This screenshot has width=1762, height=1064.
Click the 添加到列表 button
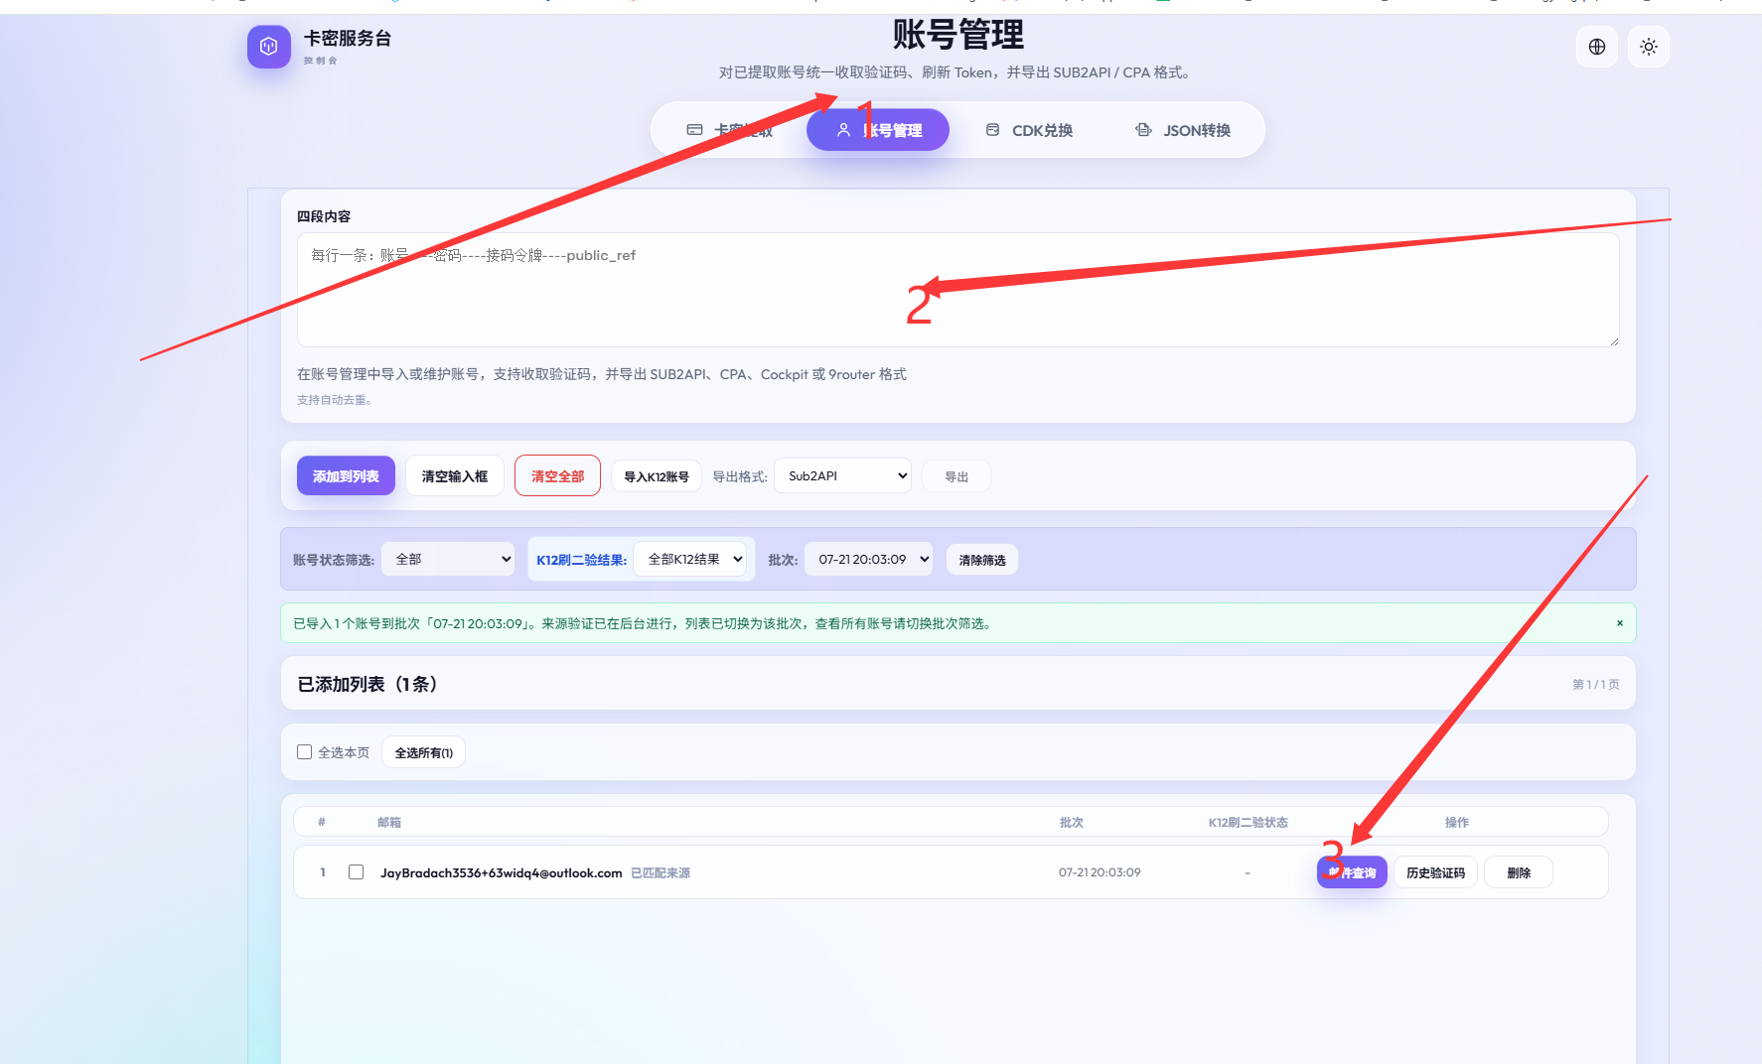tap(346, 475)
